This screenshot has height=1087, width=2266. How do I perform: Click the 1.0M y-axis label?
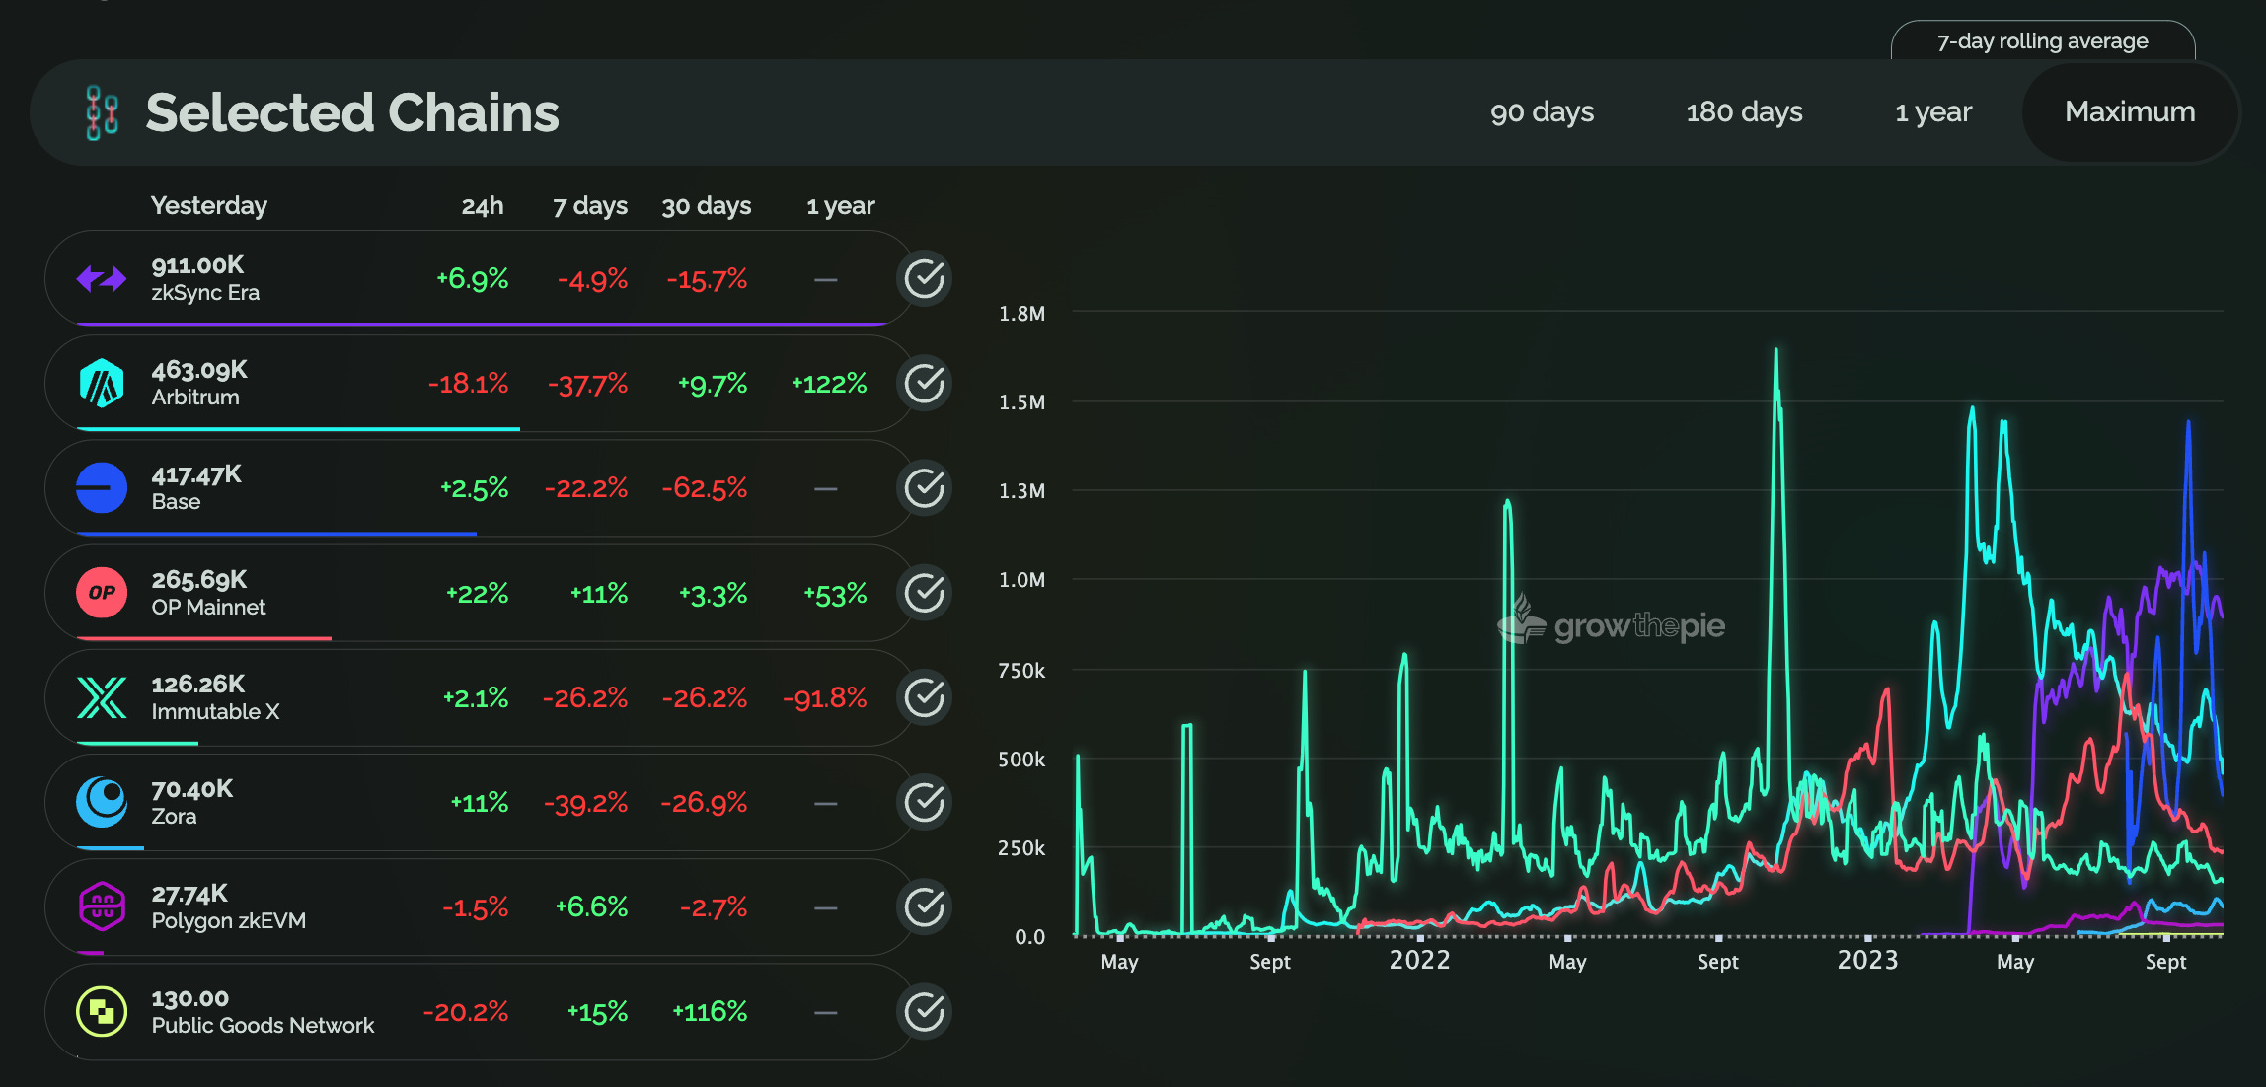click(1021, 580)
